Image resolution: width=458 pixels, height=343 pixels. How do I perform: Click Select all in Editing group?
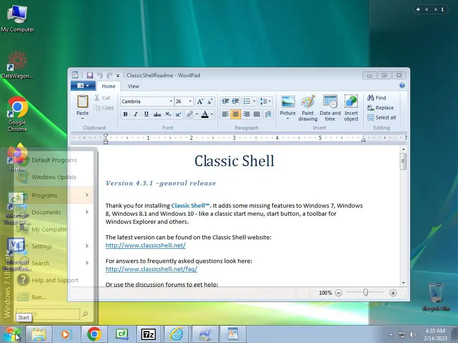pos(382,117)
